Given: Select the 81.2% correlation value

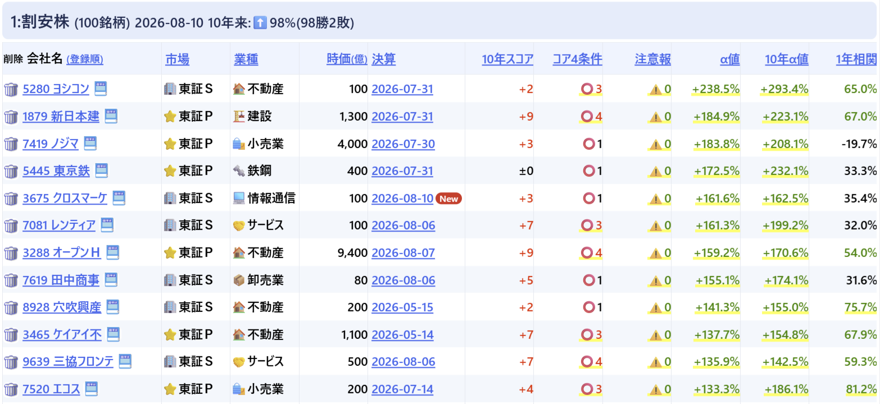Looking at the screenshot, I should click(x=861, y=389).
